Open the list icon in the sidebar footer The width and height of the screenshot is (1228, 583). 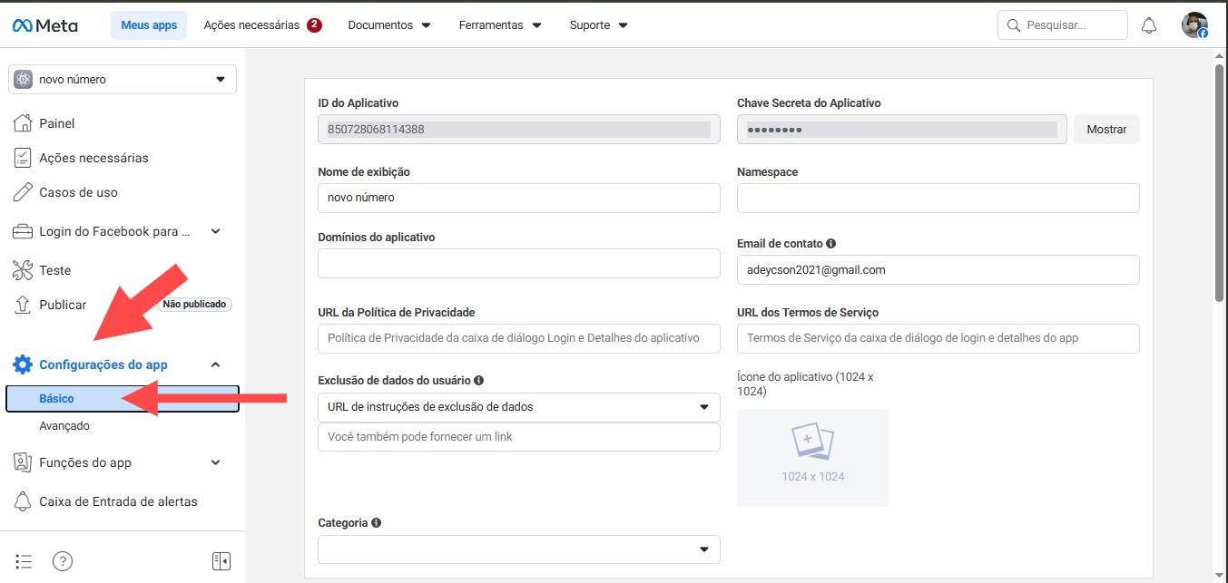pos(24,561)
